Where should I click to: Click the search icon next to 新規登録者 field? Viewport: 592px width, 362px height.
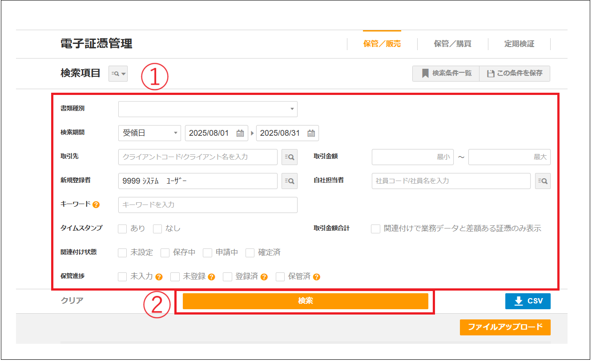pos(289,181)
